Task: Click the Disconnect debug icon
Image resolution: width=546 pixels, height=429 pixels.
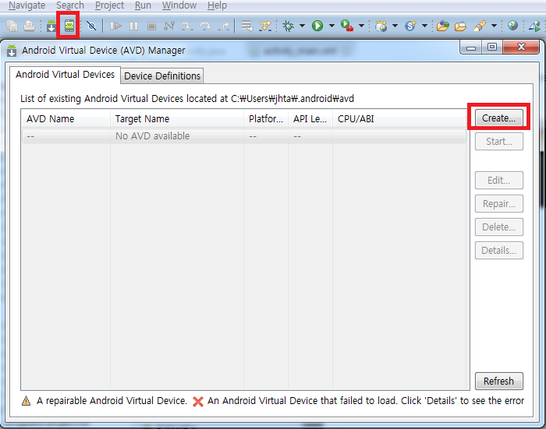Action: pos(169,26)
